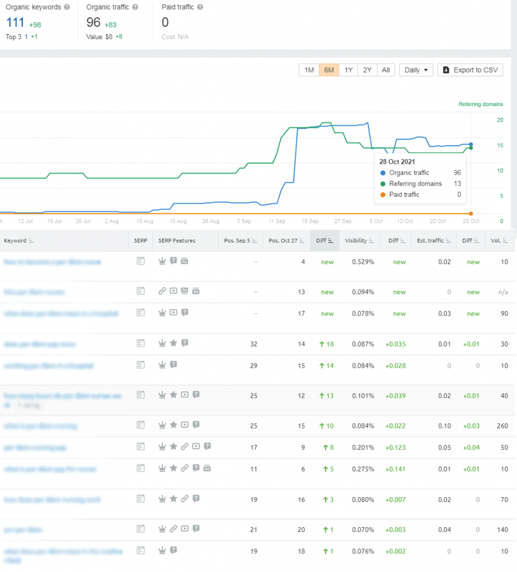Open SERP overview for the 0.076% visibility row
The width and height of the screenshot is (517, 572).
[x=140, y=550]
